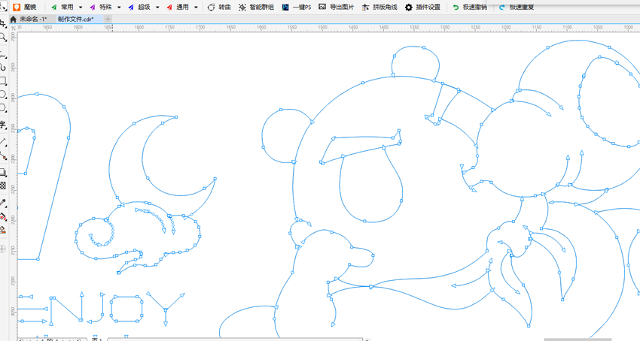Select the Rectangle tool
Image resolution: width=640 pixels, height=341 pixels.
(x=3, y=81)
